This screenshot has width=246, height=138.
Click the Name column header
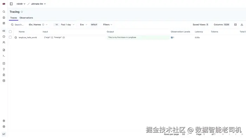point(22,32)
